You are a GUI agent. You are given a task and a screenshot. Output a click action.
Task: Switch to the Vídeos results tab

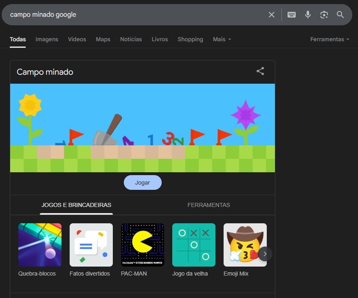[x=77, y=39]
